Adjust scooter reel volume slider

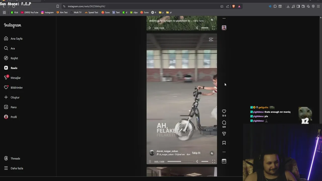pos(205,161)
